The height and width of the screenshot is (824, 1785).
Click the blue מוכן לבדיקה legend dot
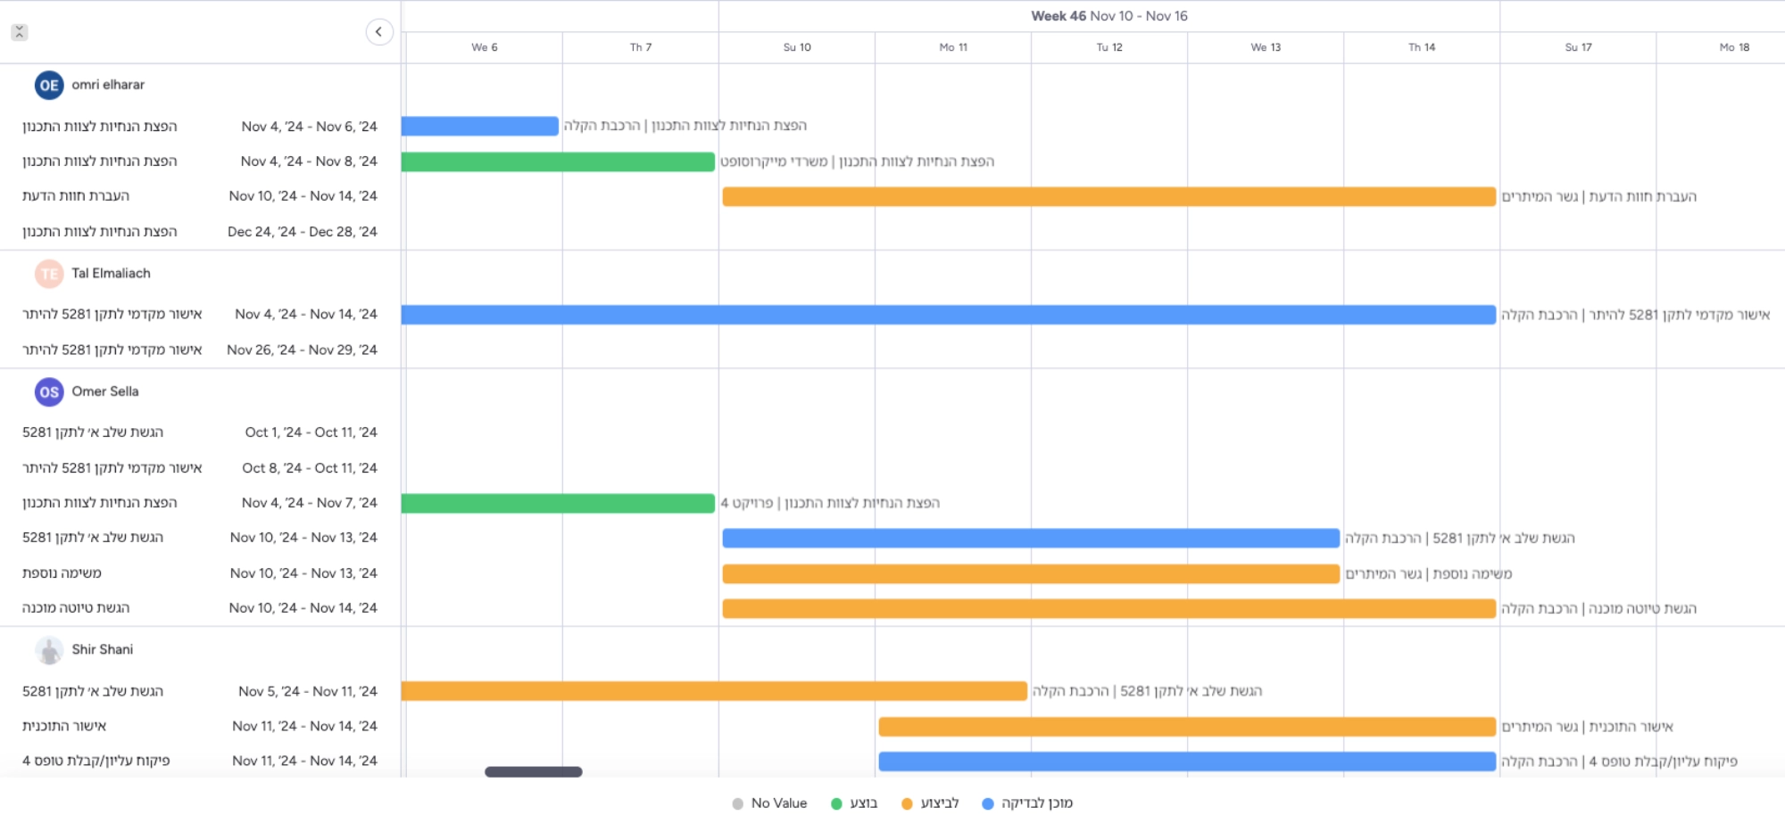[x=987, y=803]
